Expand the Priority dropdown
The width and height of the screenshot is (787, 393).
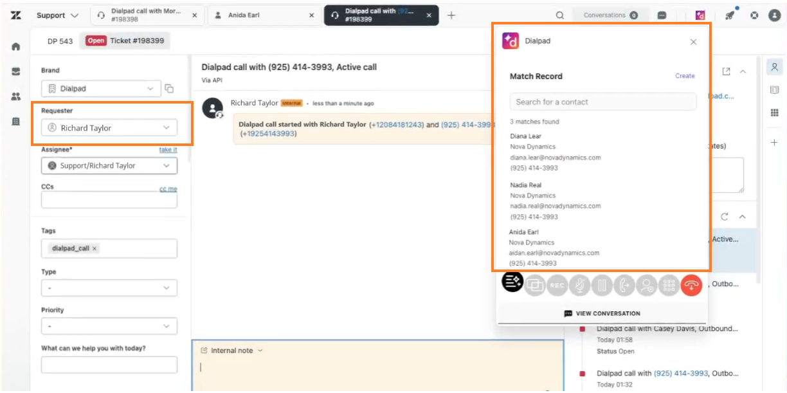click(109, 326)
